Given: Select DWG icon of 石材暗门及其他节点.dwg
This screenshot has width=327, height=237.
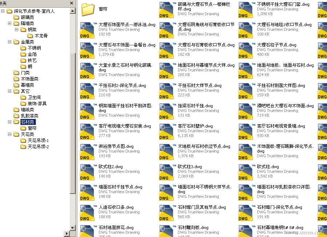Looking at the screenshot, I should 166,213.
